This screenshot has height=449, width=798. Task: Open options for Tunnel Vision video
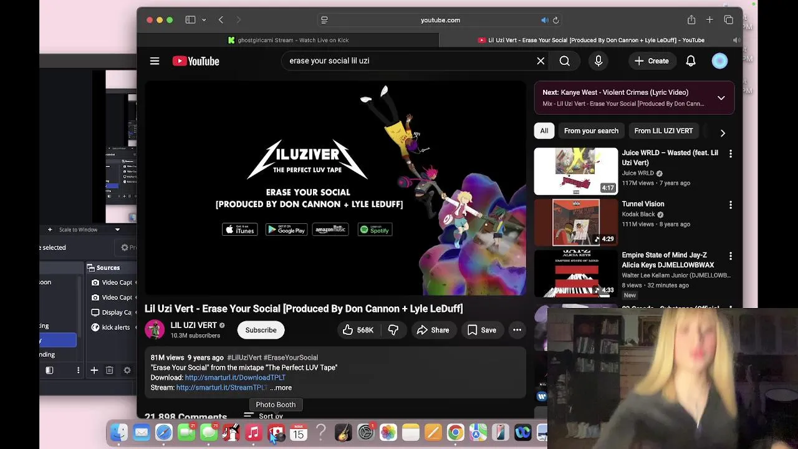731,205
